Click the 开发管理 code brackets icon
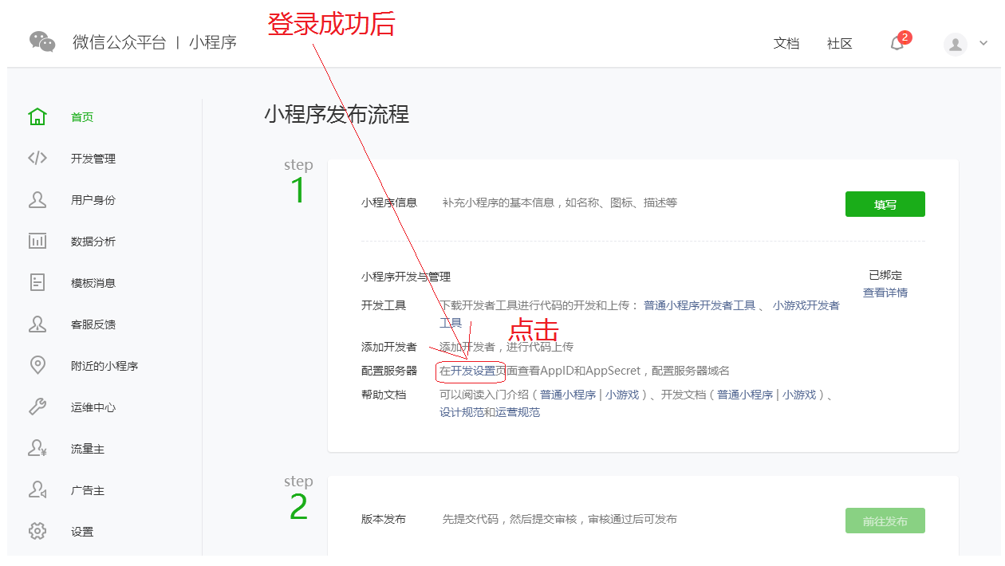Image resolution: width=1005 pixels, height=566 pixels. point(37,158)
